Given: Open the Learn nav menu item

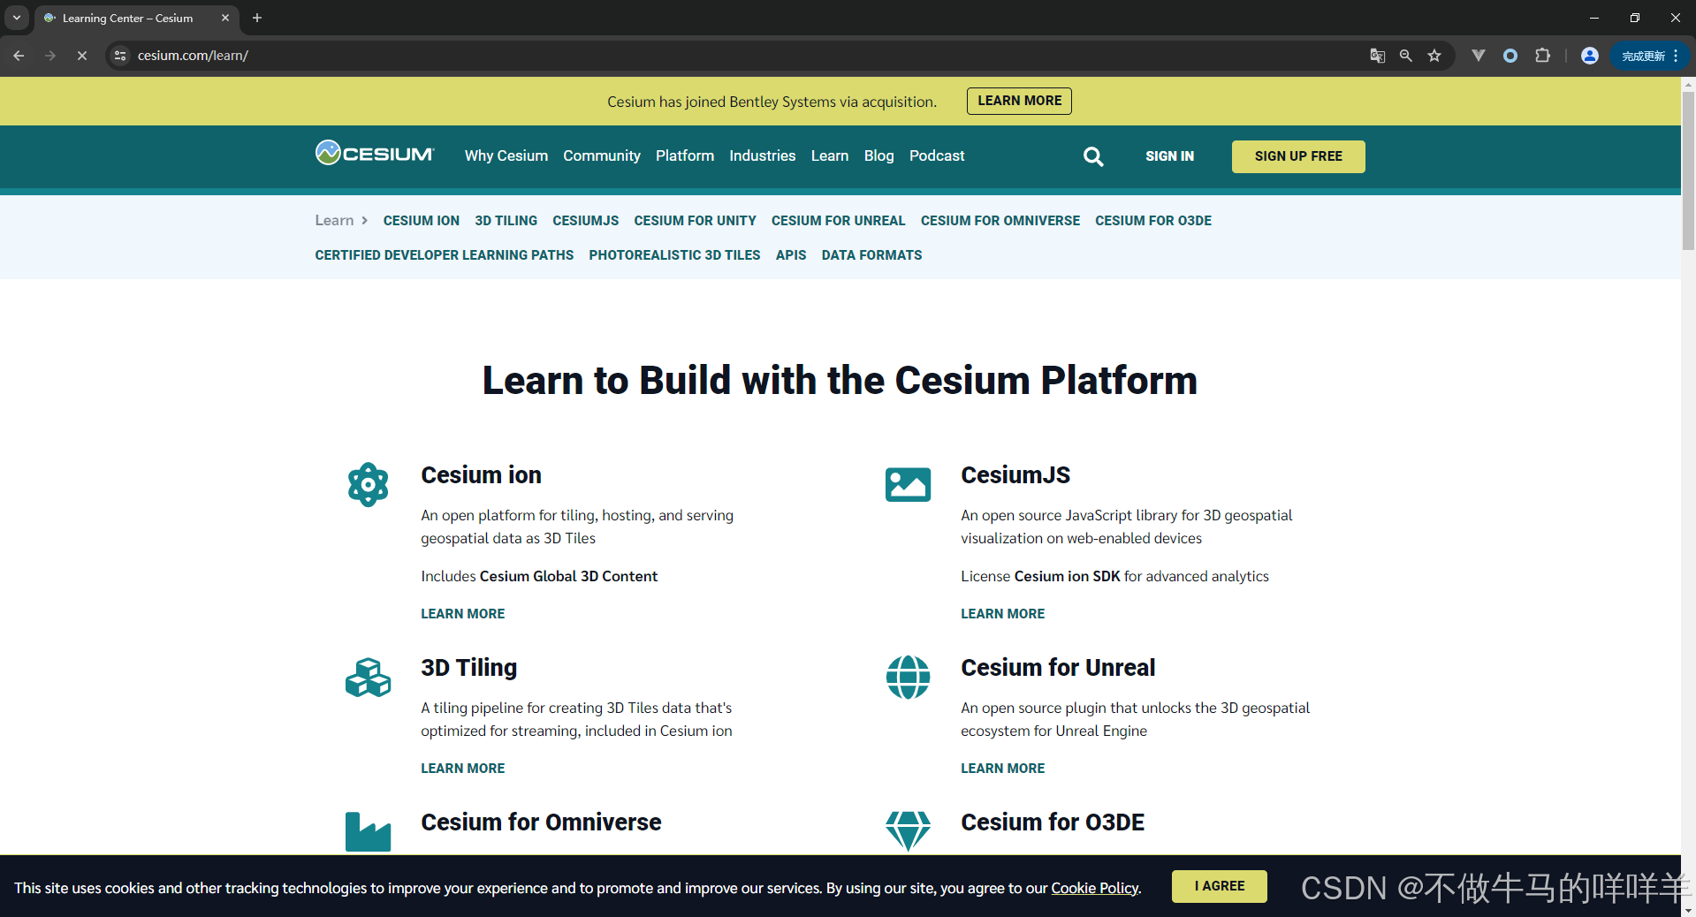Looking at the screenshot, I should click(830, 155).
